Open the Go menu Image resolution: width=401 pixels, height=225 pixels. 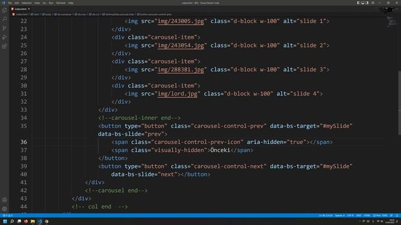(x=44, y=2)
